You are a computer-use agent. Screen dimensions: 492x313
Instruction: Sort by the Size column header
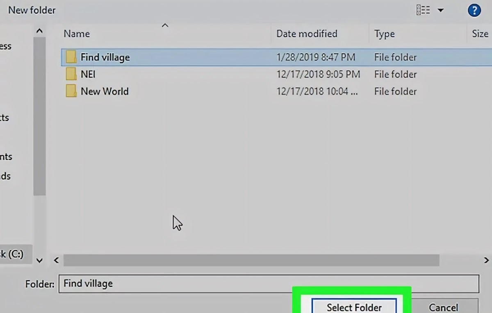coord(480,34)
